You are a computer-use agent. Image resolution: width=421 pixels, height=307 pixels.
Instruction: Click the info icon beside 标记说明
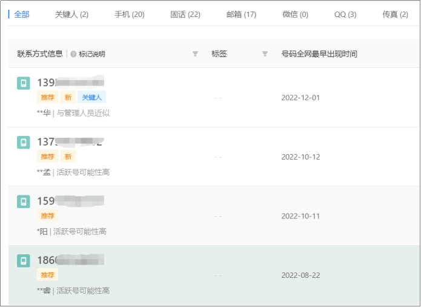(73, 54)
